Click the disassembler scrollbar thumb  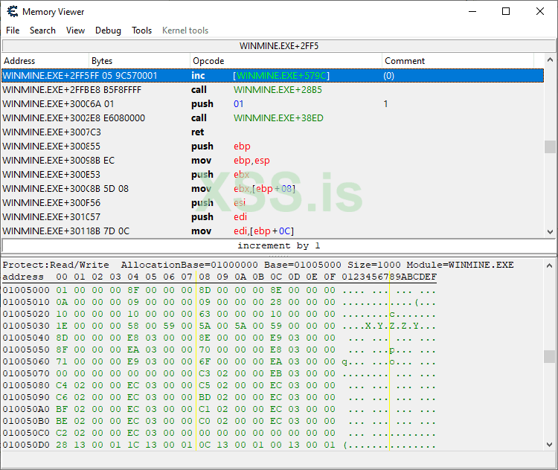pyautogui.click(x=550, y=147)
